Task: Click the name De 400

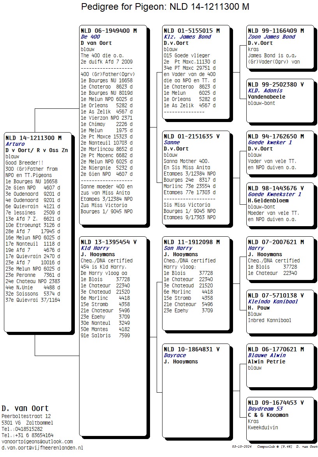Action: 90,37
